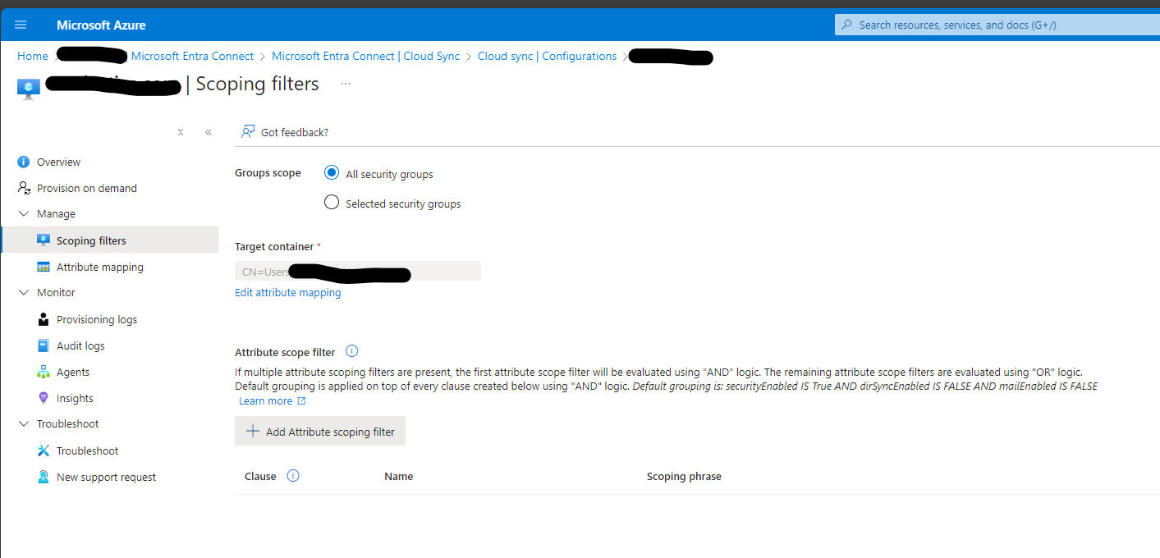1160x558 pixels.
Task: Collapse the sidebar with the double chevron
Action: pyautogui.click(x=209, y=132)
